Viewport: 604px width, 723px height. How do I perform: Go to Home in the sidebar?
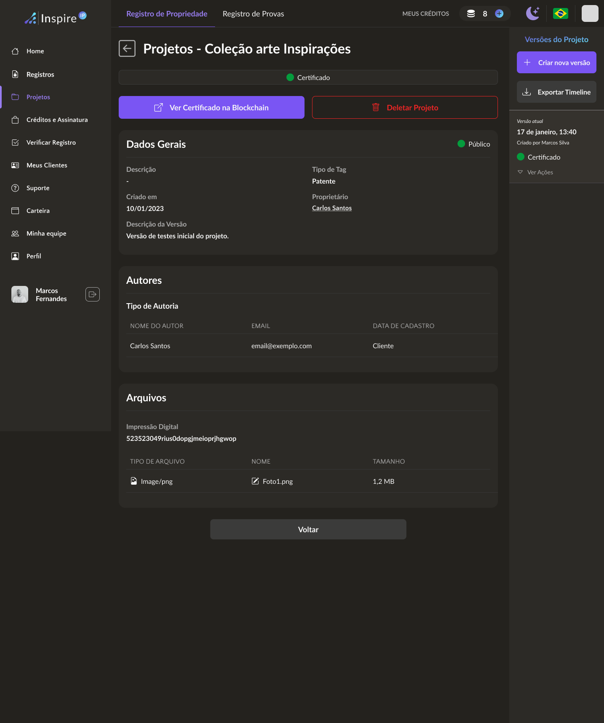tap(35, 51)
